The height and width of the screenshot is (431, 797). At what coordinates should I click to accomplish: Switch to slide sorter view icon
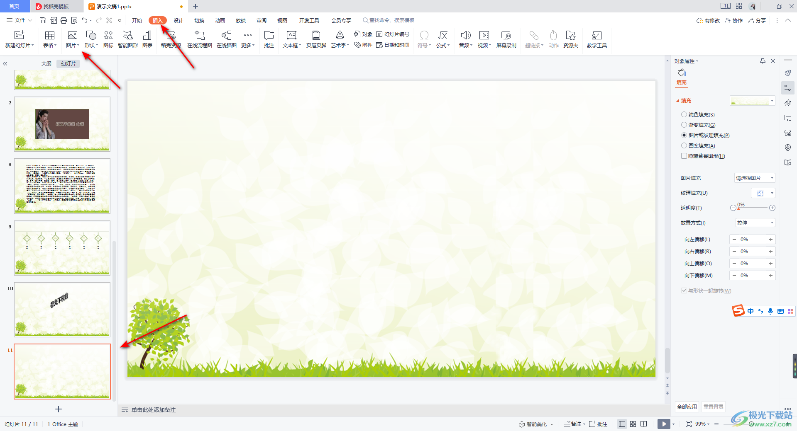click(x=633, y=424)
